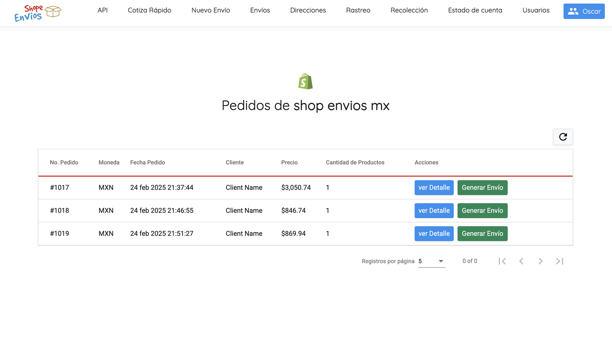612x344 pixels.
Task: Navigate to the Direcciones page
Action: tap(308, 10)
